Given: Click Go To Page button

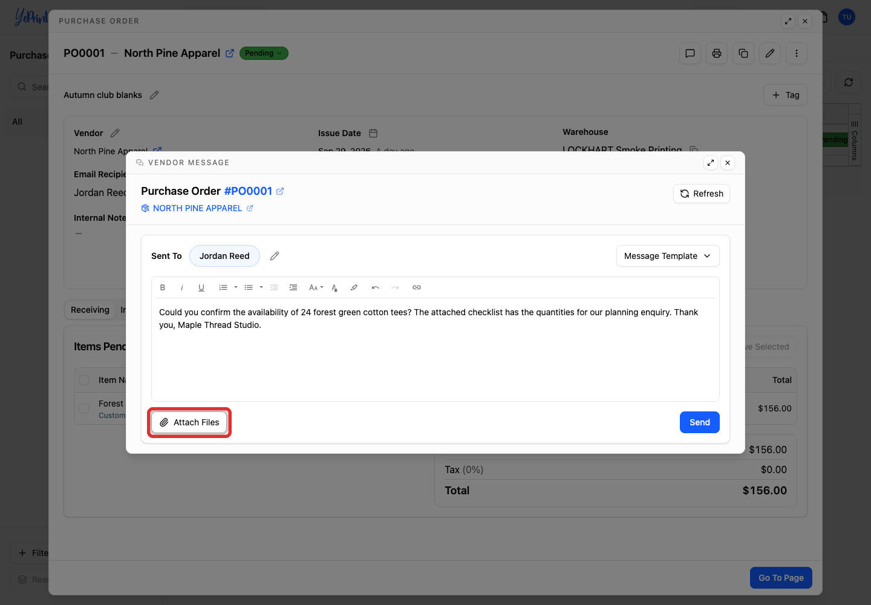Looking at the screenshot, I should click(x=781, y=578).
